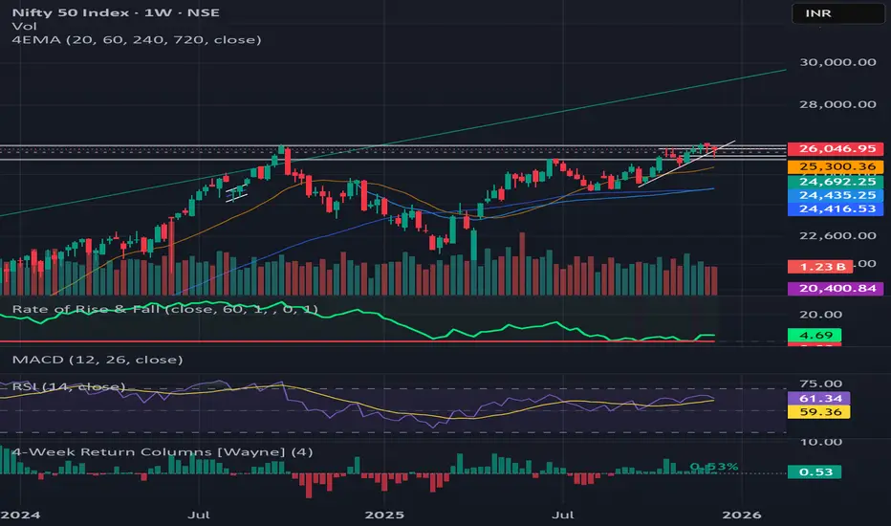Click the 0.53 return value label on axis
891x526 pixels.
coord(815,472)
